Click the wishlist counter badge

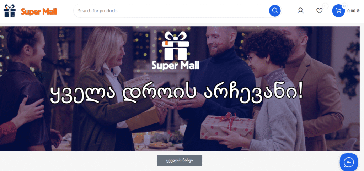click(x=325, y=6)
